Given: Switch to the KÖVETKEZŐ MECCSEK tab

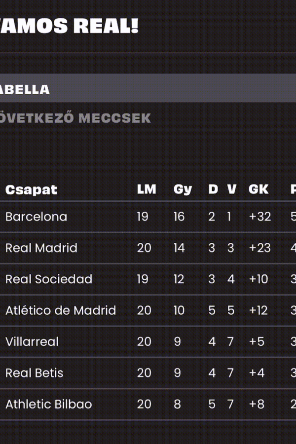Looking at the screenshot, I should point(75,118).
